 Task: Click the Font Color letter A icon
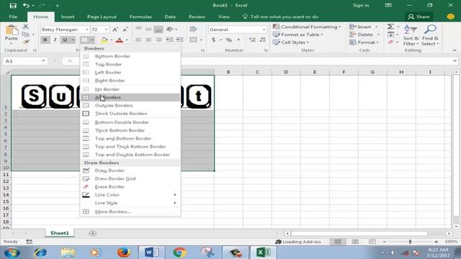(119, 40)
